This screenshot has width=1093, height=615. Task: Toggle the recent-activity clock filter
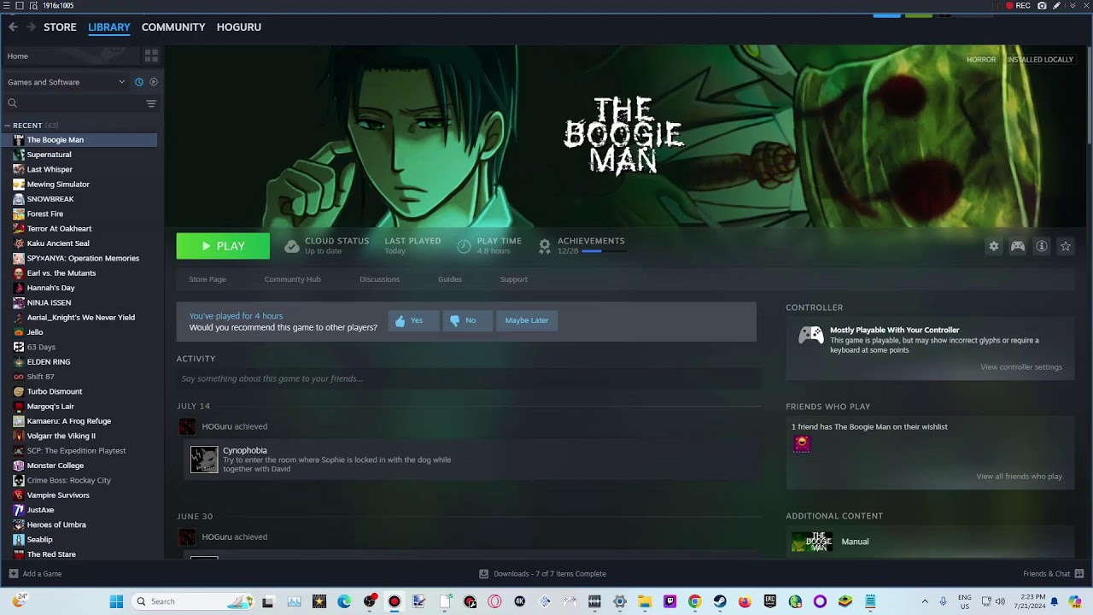tap(139, 82)
